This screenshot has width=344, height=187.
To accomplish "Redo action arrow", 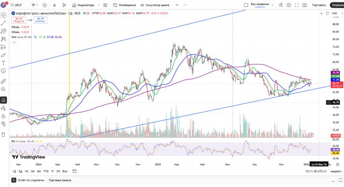I will tap(185, 5).
